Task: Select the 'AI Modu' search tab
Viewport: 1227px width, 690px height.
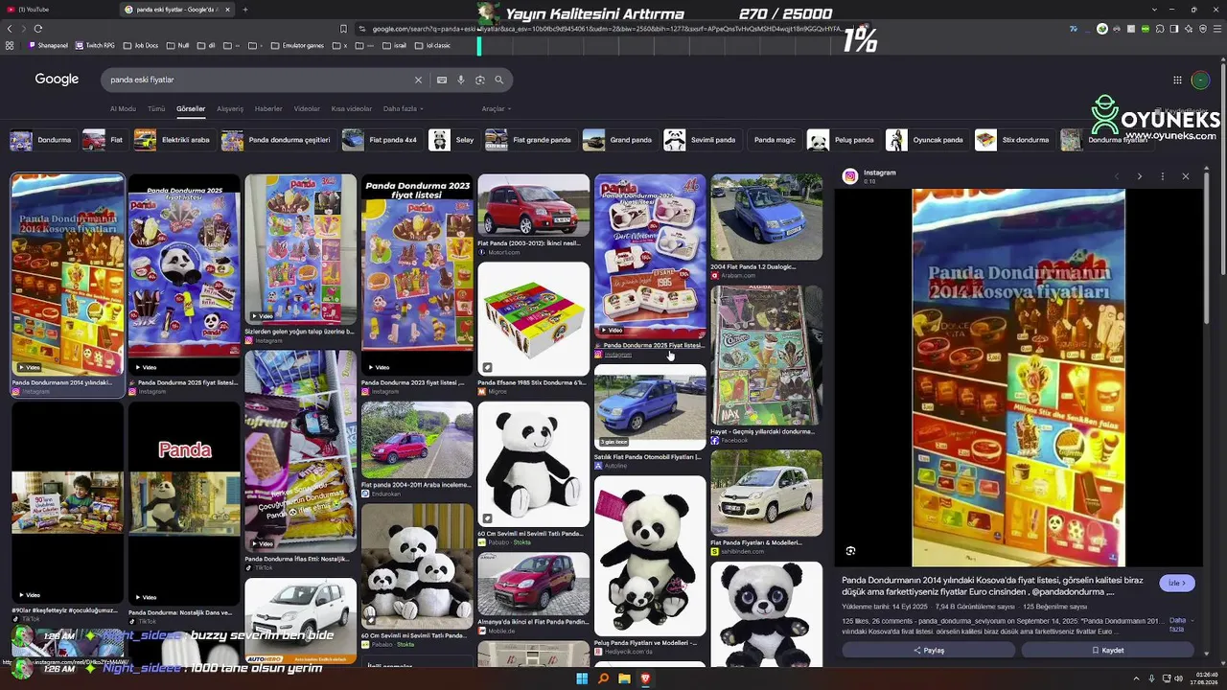Action: 123,109
